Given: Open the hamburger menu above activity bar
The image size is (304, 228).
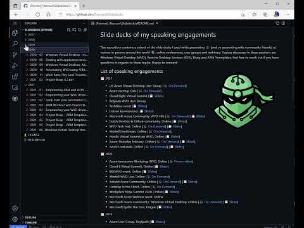Looking at the screenshot, I should pyautogui.click(x=15, y=23).
